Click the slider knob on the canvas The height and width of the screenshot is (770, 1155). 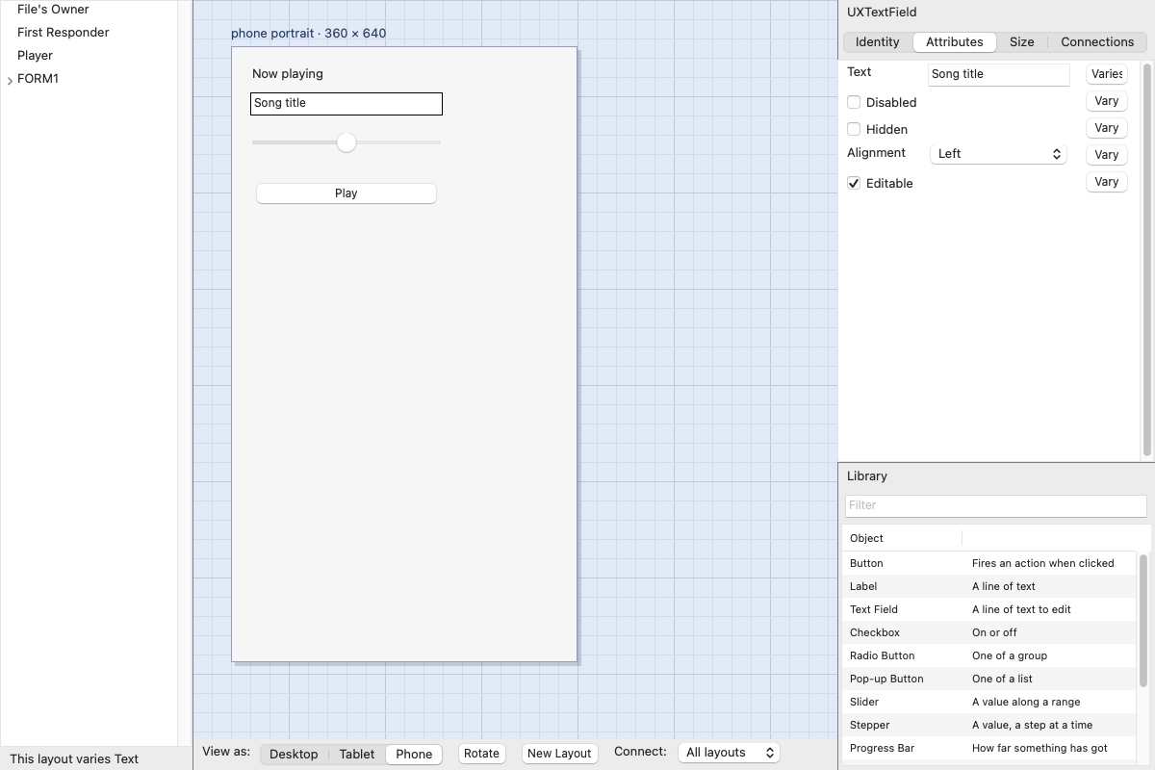[x=346, y=142]
